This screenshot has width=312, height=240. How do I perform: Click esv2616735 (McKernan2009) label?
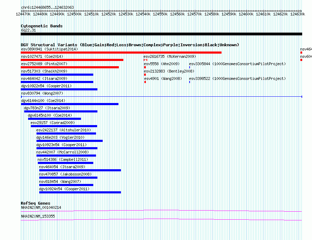(x=170, y=56)
